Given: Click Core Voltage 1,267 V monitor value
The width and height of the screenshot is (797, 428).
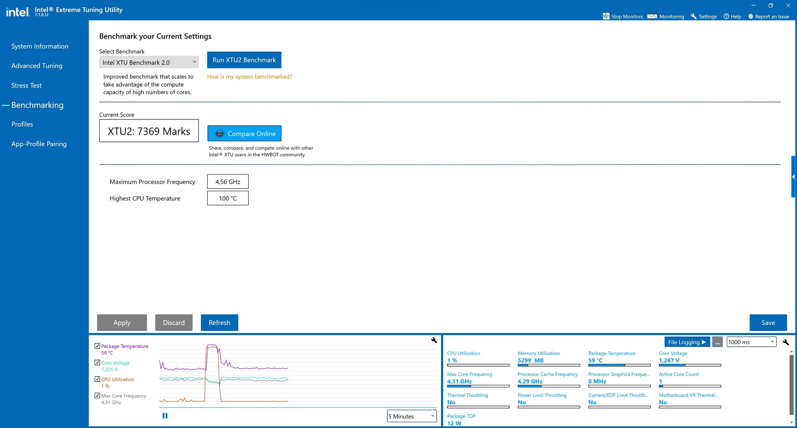Looking at the screenshot, I should coord(669,360).
